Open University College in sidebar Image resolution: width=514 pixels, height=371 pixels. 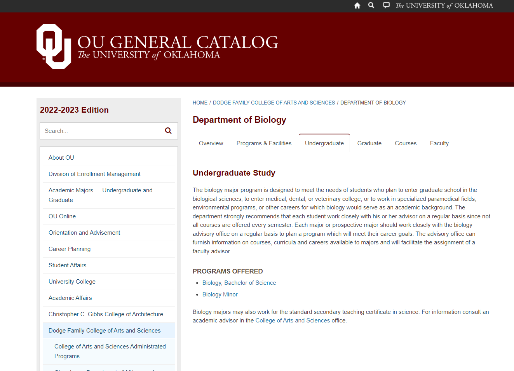click(109, 282)
